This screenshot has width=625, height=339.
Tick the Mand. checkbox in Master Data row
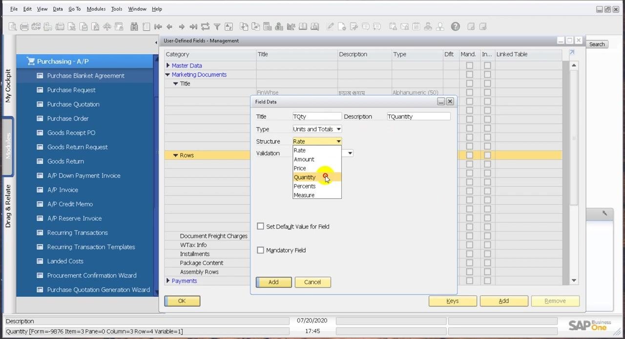[x=469, y=65]
